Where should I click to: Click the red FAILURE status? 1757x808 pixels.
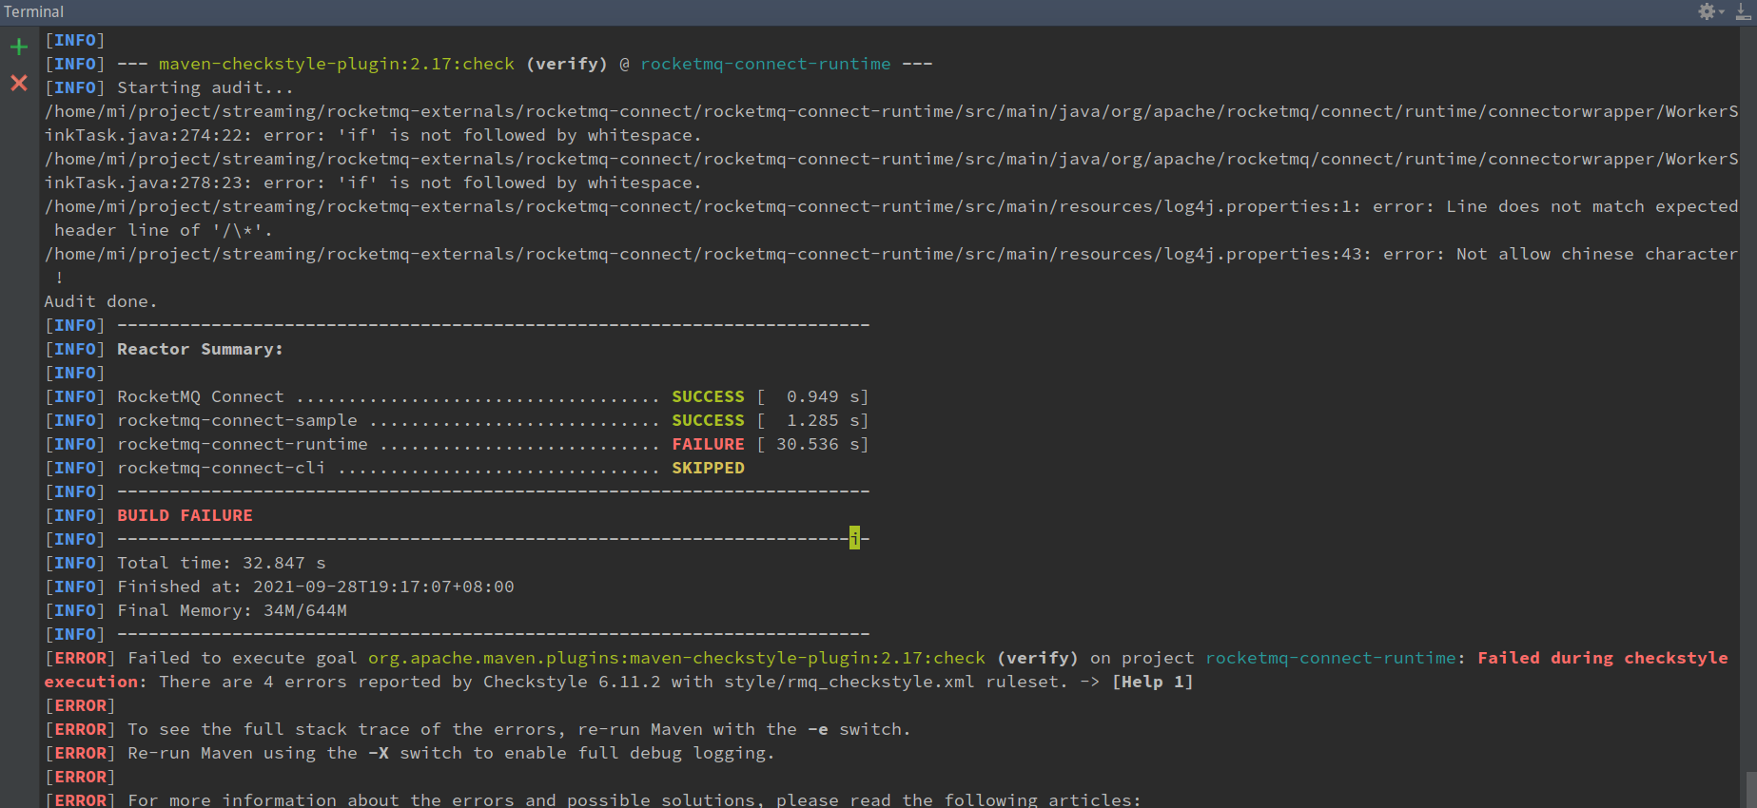[708, 444]
